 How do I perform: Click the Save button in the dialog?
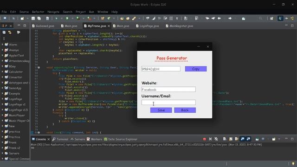coord(161,110)
